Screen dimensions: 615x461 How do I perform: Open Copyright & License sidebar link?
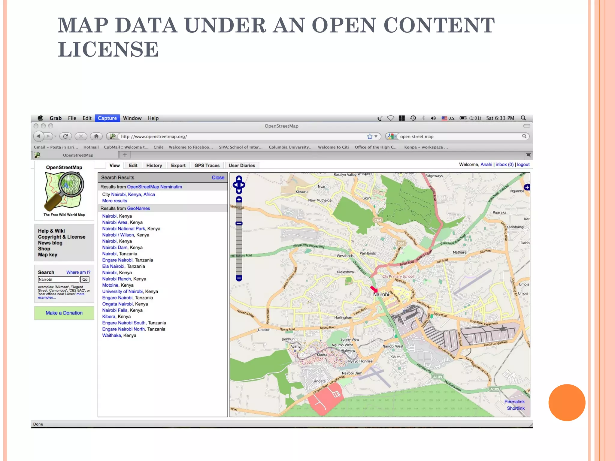[62, 237]
